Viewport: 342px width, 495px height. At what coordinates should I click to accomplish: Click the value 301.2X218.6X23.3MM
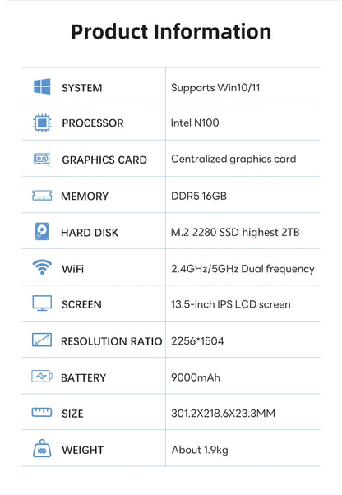point(223,414)
